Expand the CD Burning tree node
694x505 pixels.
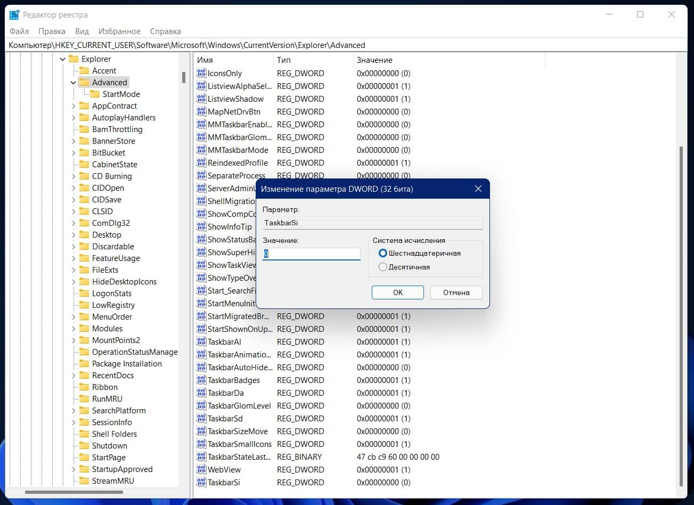click(74, 176)
